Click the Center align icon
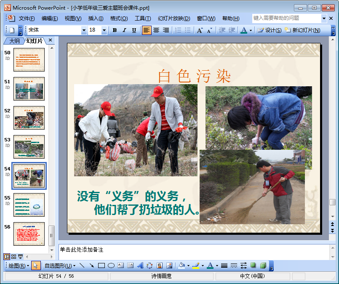The height and width of the screenshot is (284, 339). 156,30
